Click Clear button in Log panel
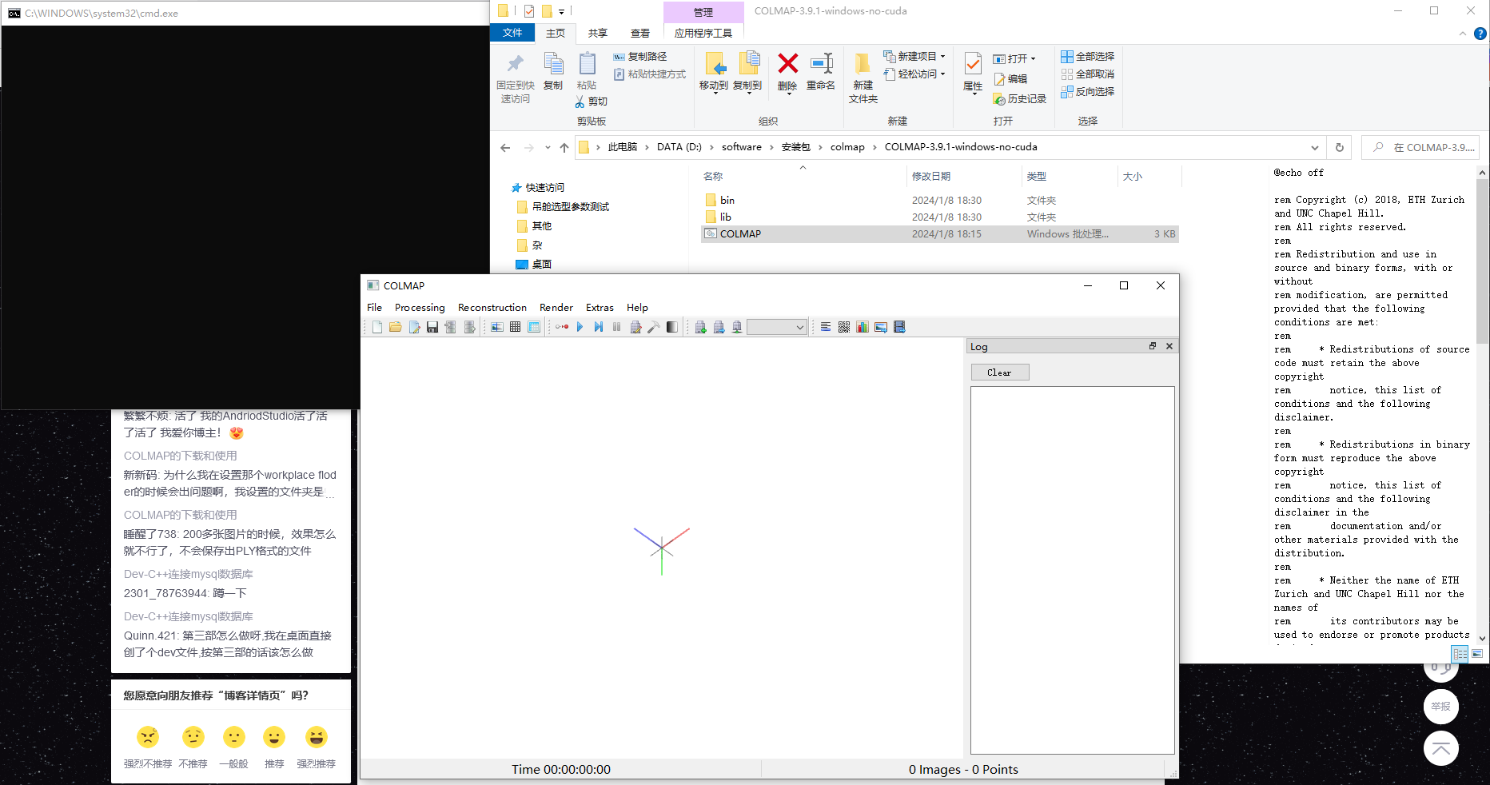 tap(1000, 373)
